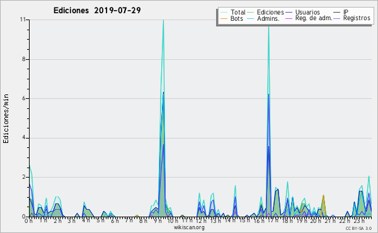The image size is (378, 233).
Task: Click the Usuarios legend label
Action: tap(307, 12)
